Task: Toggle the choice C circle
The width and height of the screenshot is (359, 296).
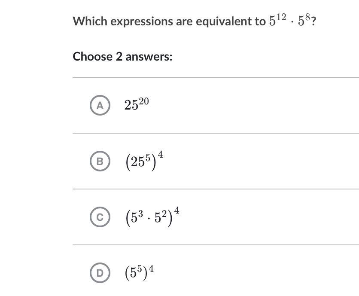Action: 100,217
